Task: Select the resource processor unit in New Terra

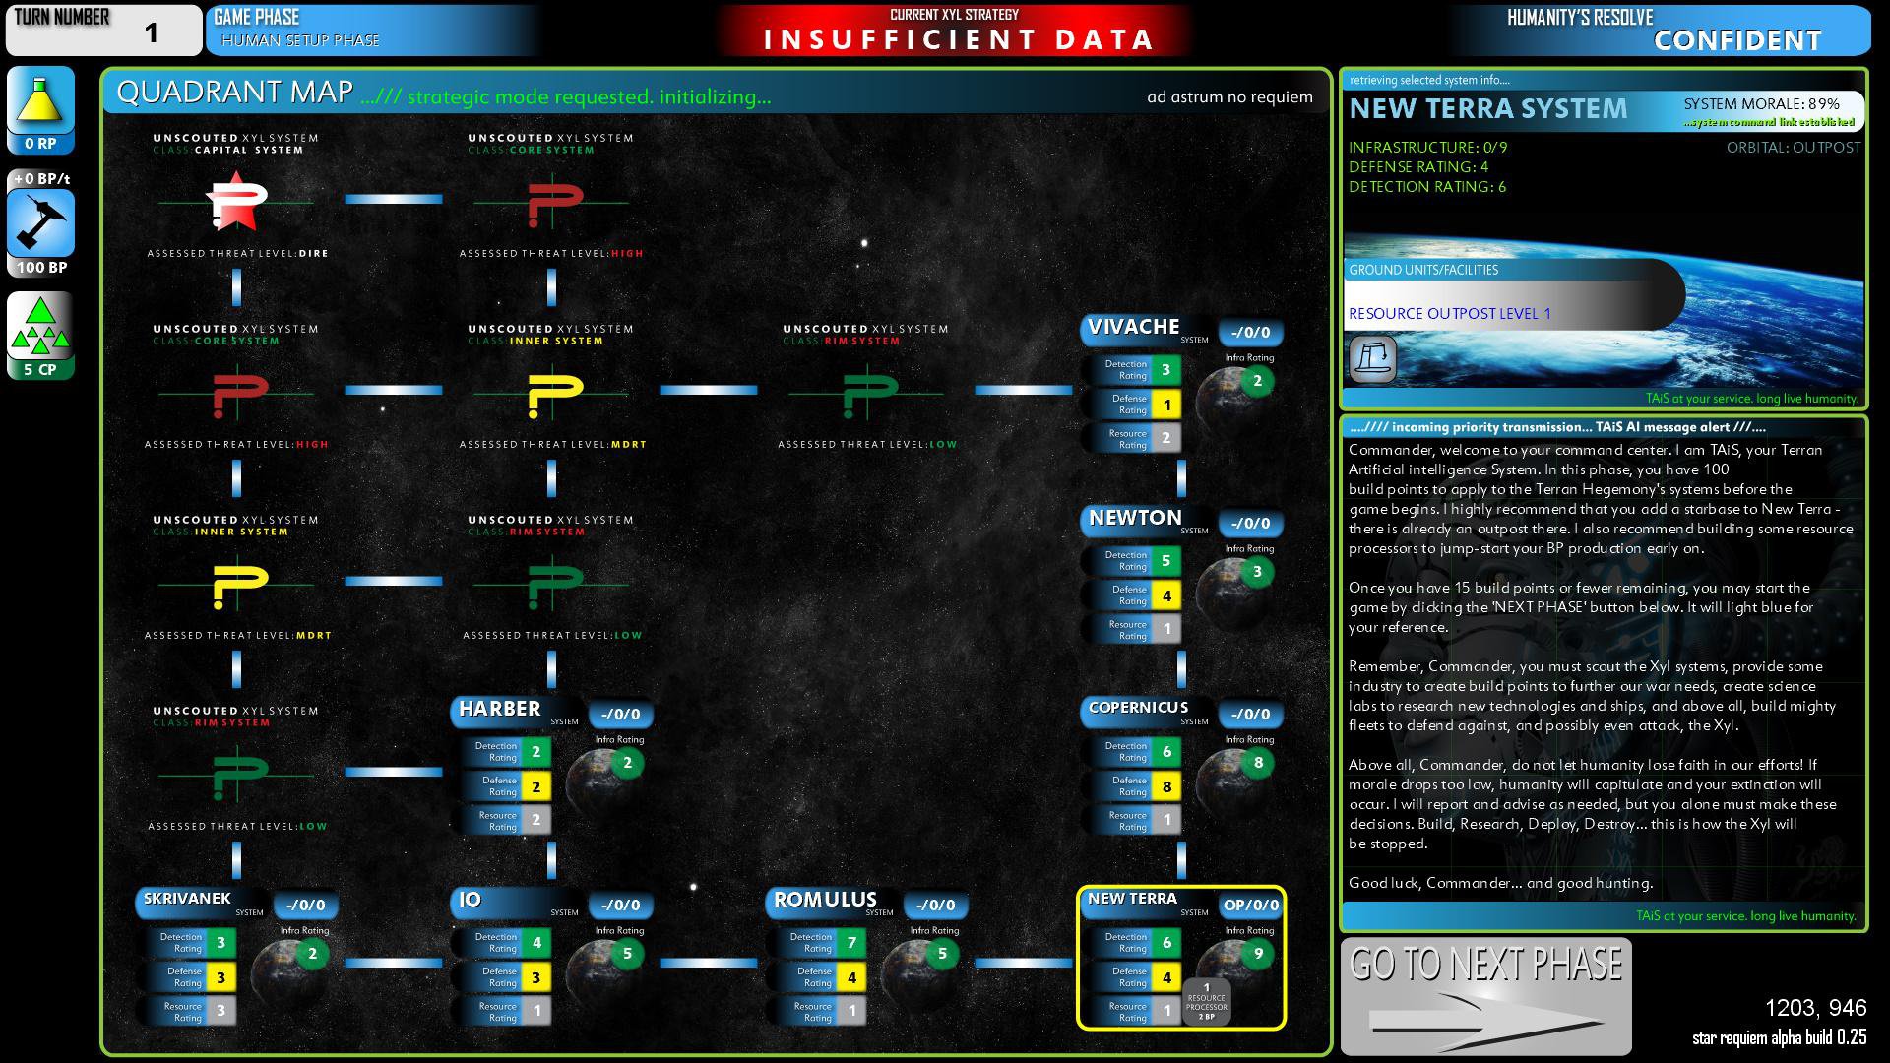Action: (x=1206, y=1001)
